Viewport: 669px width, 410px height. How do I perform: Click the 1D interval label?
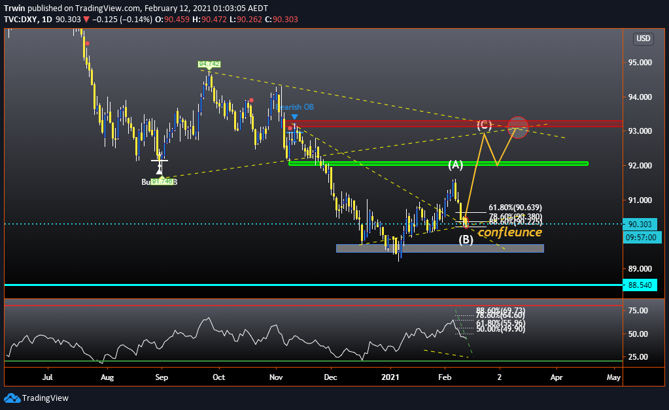point(47,20)
